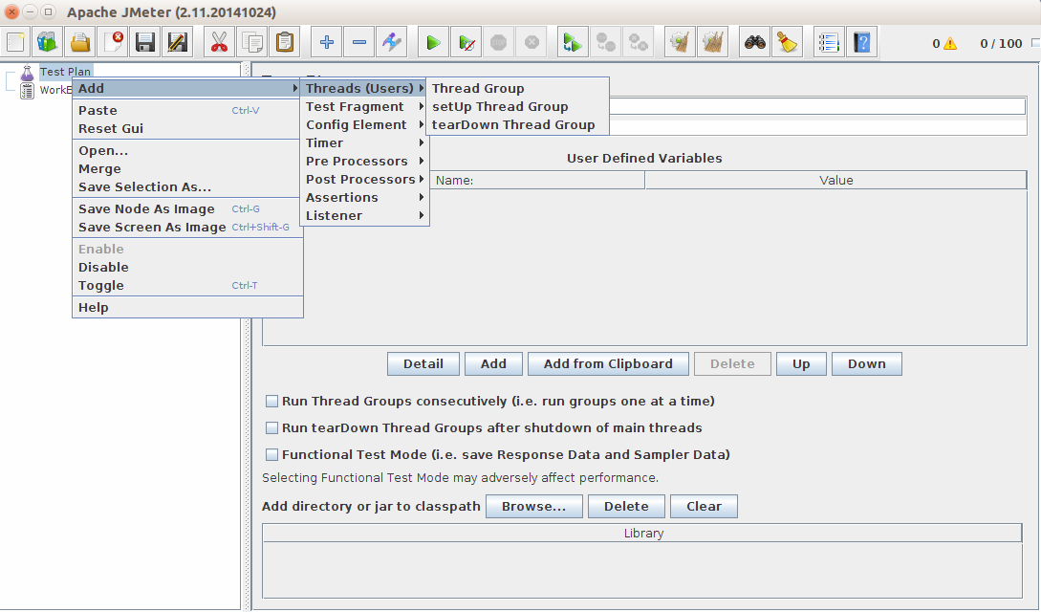Open the Templates icon in toolbar

point(48,42)
